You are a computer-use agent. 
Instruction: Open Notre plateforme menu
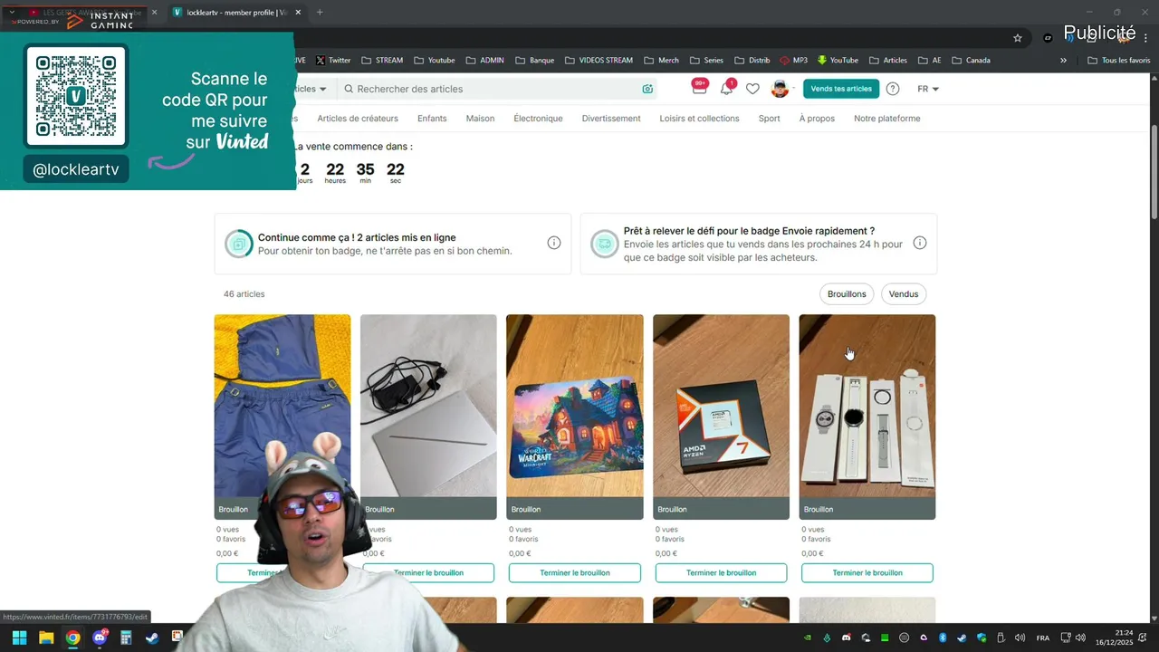click(x=886, y=119)
